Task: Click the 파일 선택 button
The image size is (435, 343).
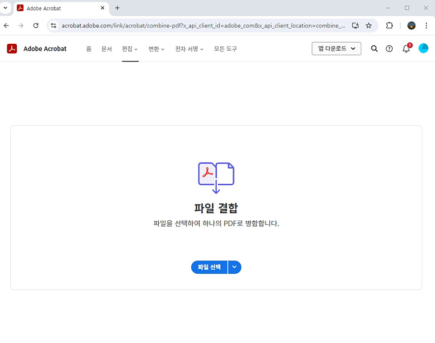Action: click(209, 267)
